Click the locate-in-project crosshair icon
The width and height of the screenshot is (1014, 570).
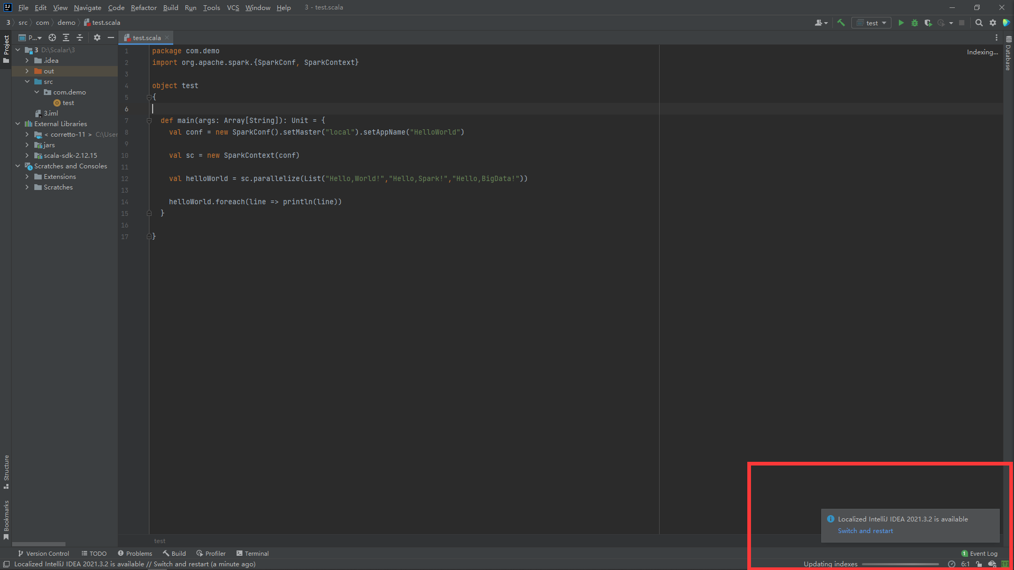[52, 37]
